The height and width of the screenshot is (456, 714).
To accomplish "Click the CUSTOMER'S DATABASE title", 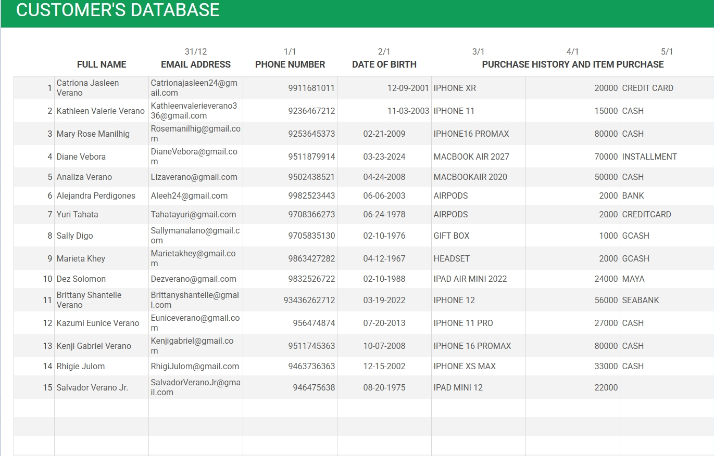I will (x=118, y=10).
